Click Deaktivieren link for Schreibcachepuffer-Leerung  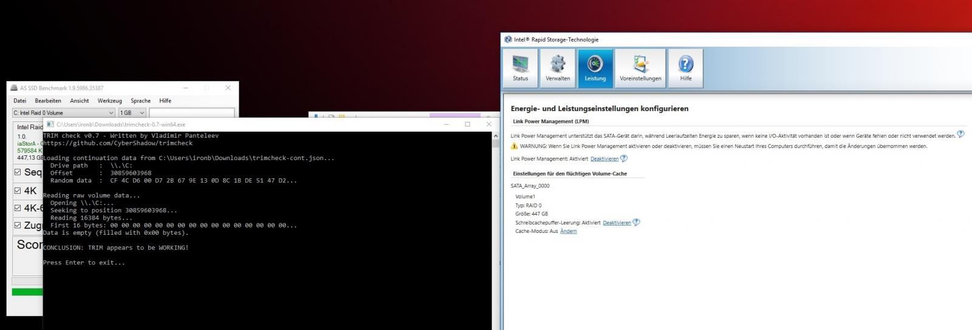(617, 223)
